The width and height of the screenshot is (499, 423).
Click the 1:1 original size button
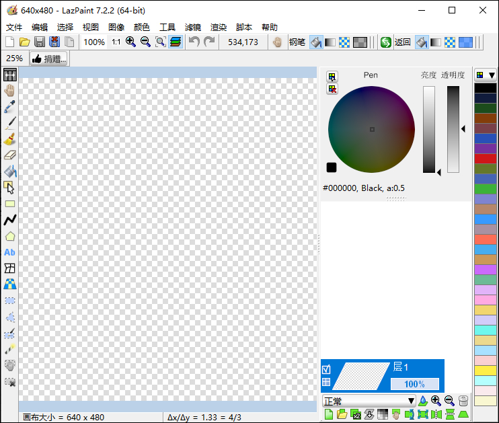116,42
